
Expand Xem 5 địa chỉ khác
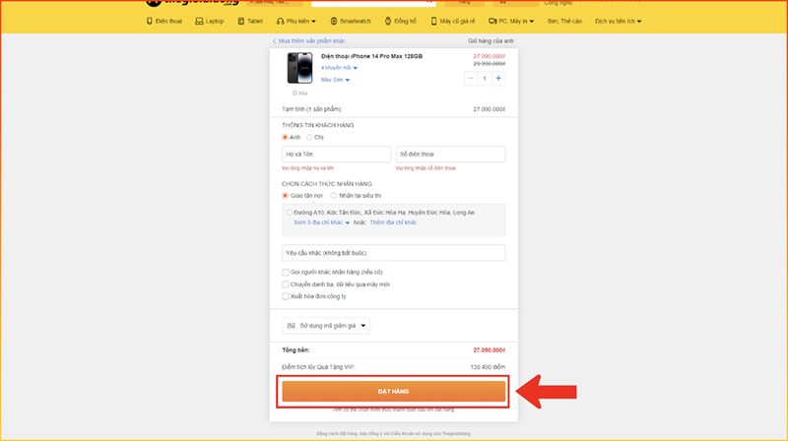tap(322, 222)
